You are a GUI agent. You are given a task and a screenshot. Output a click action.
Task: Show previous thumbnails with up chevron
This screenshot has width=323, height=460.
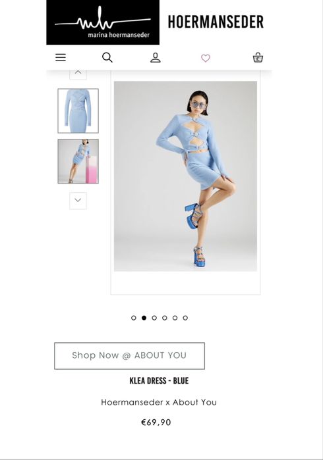78,73
